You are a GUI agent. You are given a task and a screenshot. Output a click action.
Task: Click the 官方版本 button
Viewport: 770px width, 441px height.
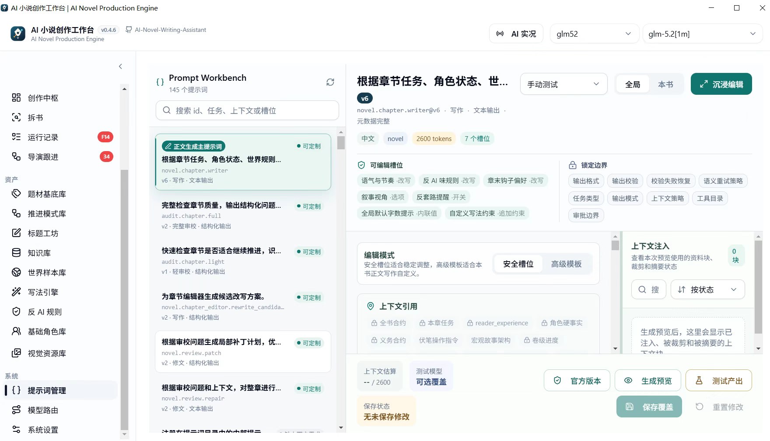[x=577, y=381]
